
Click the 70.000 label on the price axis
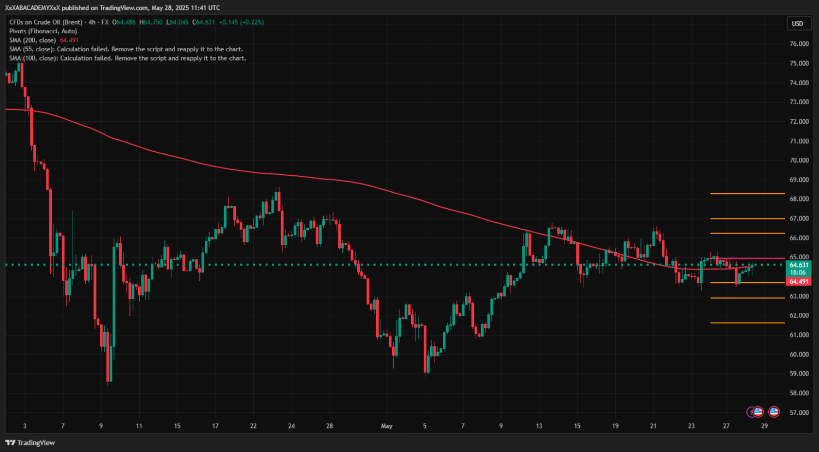tap(799, 160)
